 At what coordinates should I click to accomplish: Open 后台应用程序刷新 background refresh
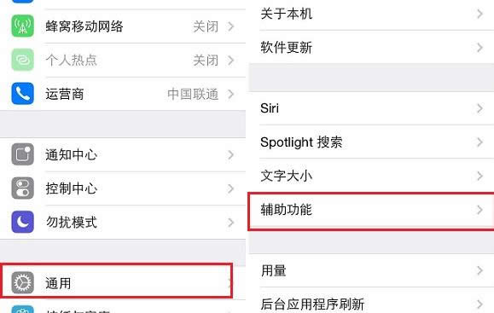371,302
